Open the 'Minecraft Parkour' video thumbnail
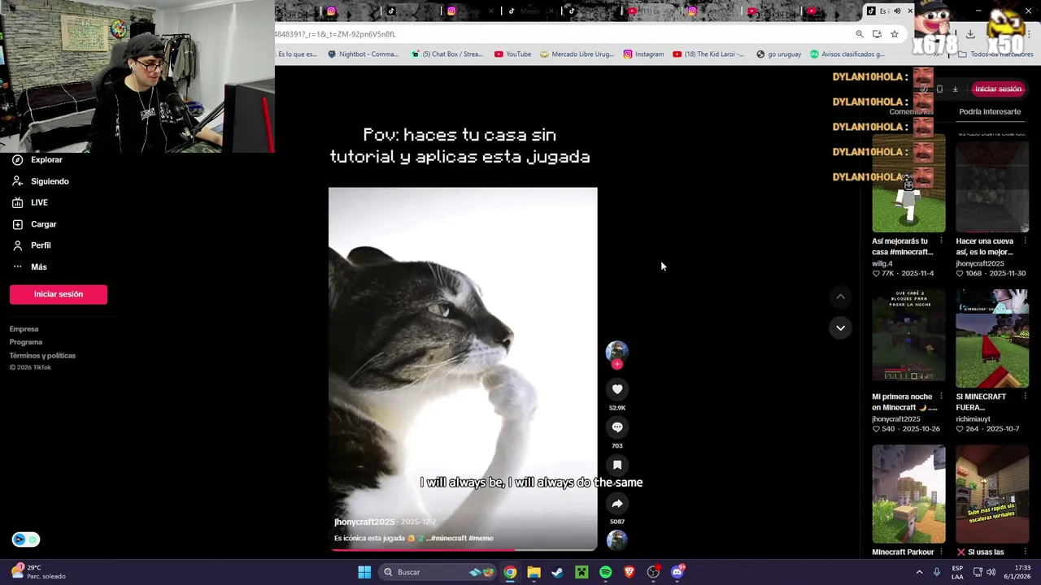 (908, 494)
